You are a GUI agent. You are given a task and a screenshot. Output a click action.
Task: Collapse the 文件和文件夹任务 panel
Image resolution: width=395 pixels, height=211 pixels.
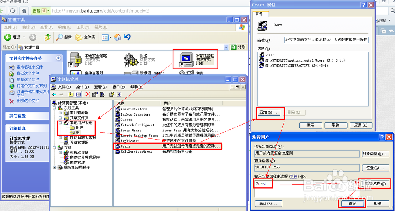(58, 58)
